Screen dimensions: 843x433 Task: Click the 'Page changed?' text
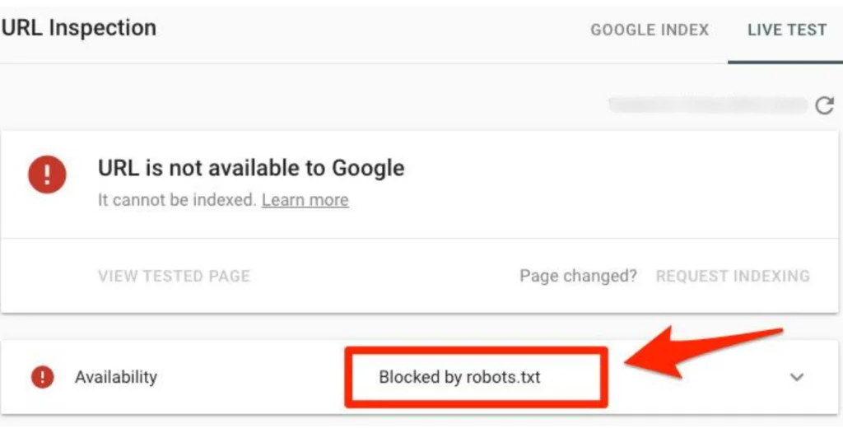578,276
